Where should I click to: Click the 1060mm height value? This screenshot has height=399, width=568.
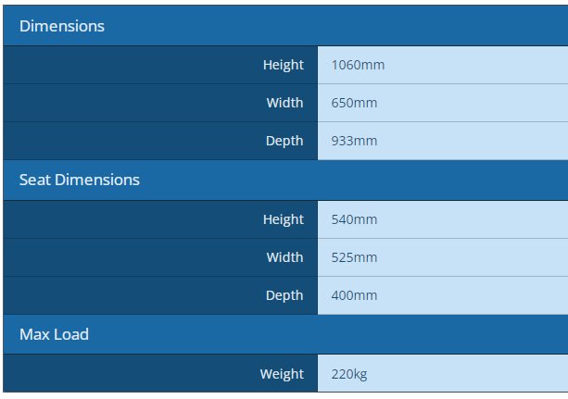pyautogui.click(x=358, y=65)
